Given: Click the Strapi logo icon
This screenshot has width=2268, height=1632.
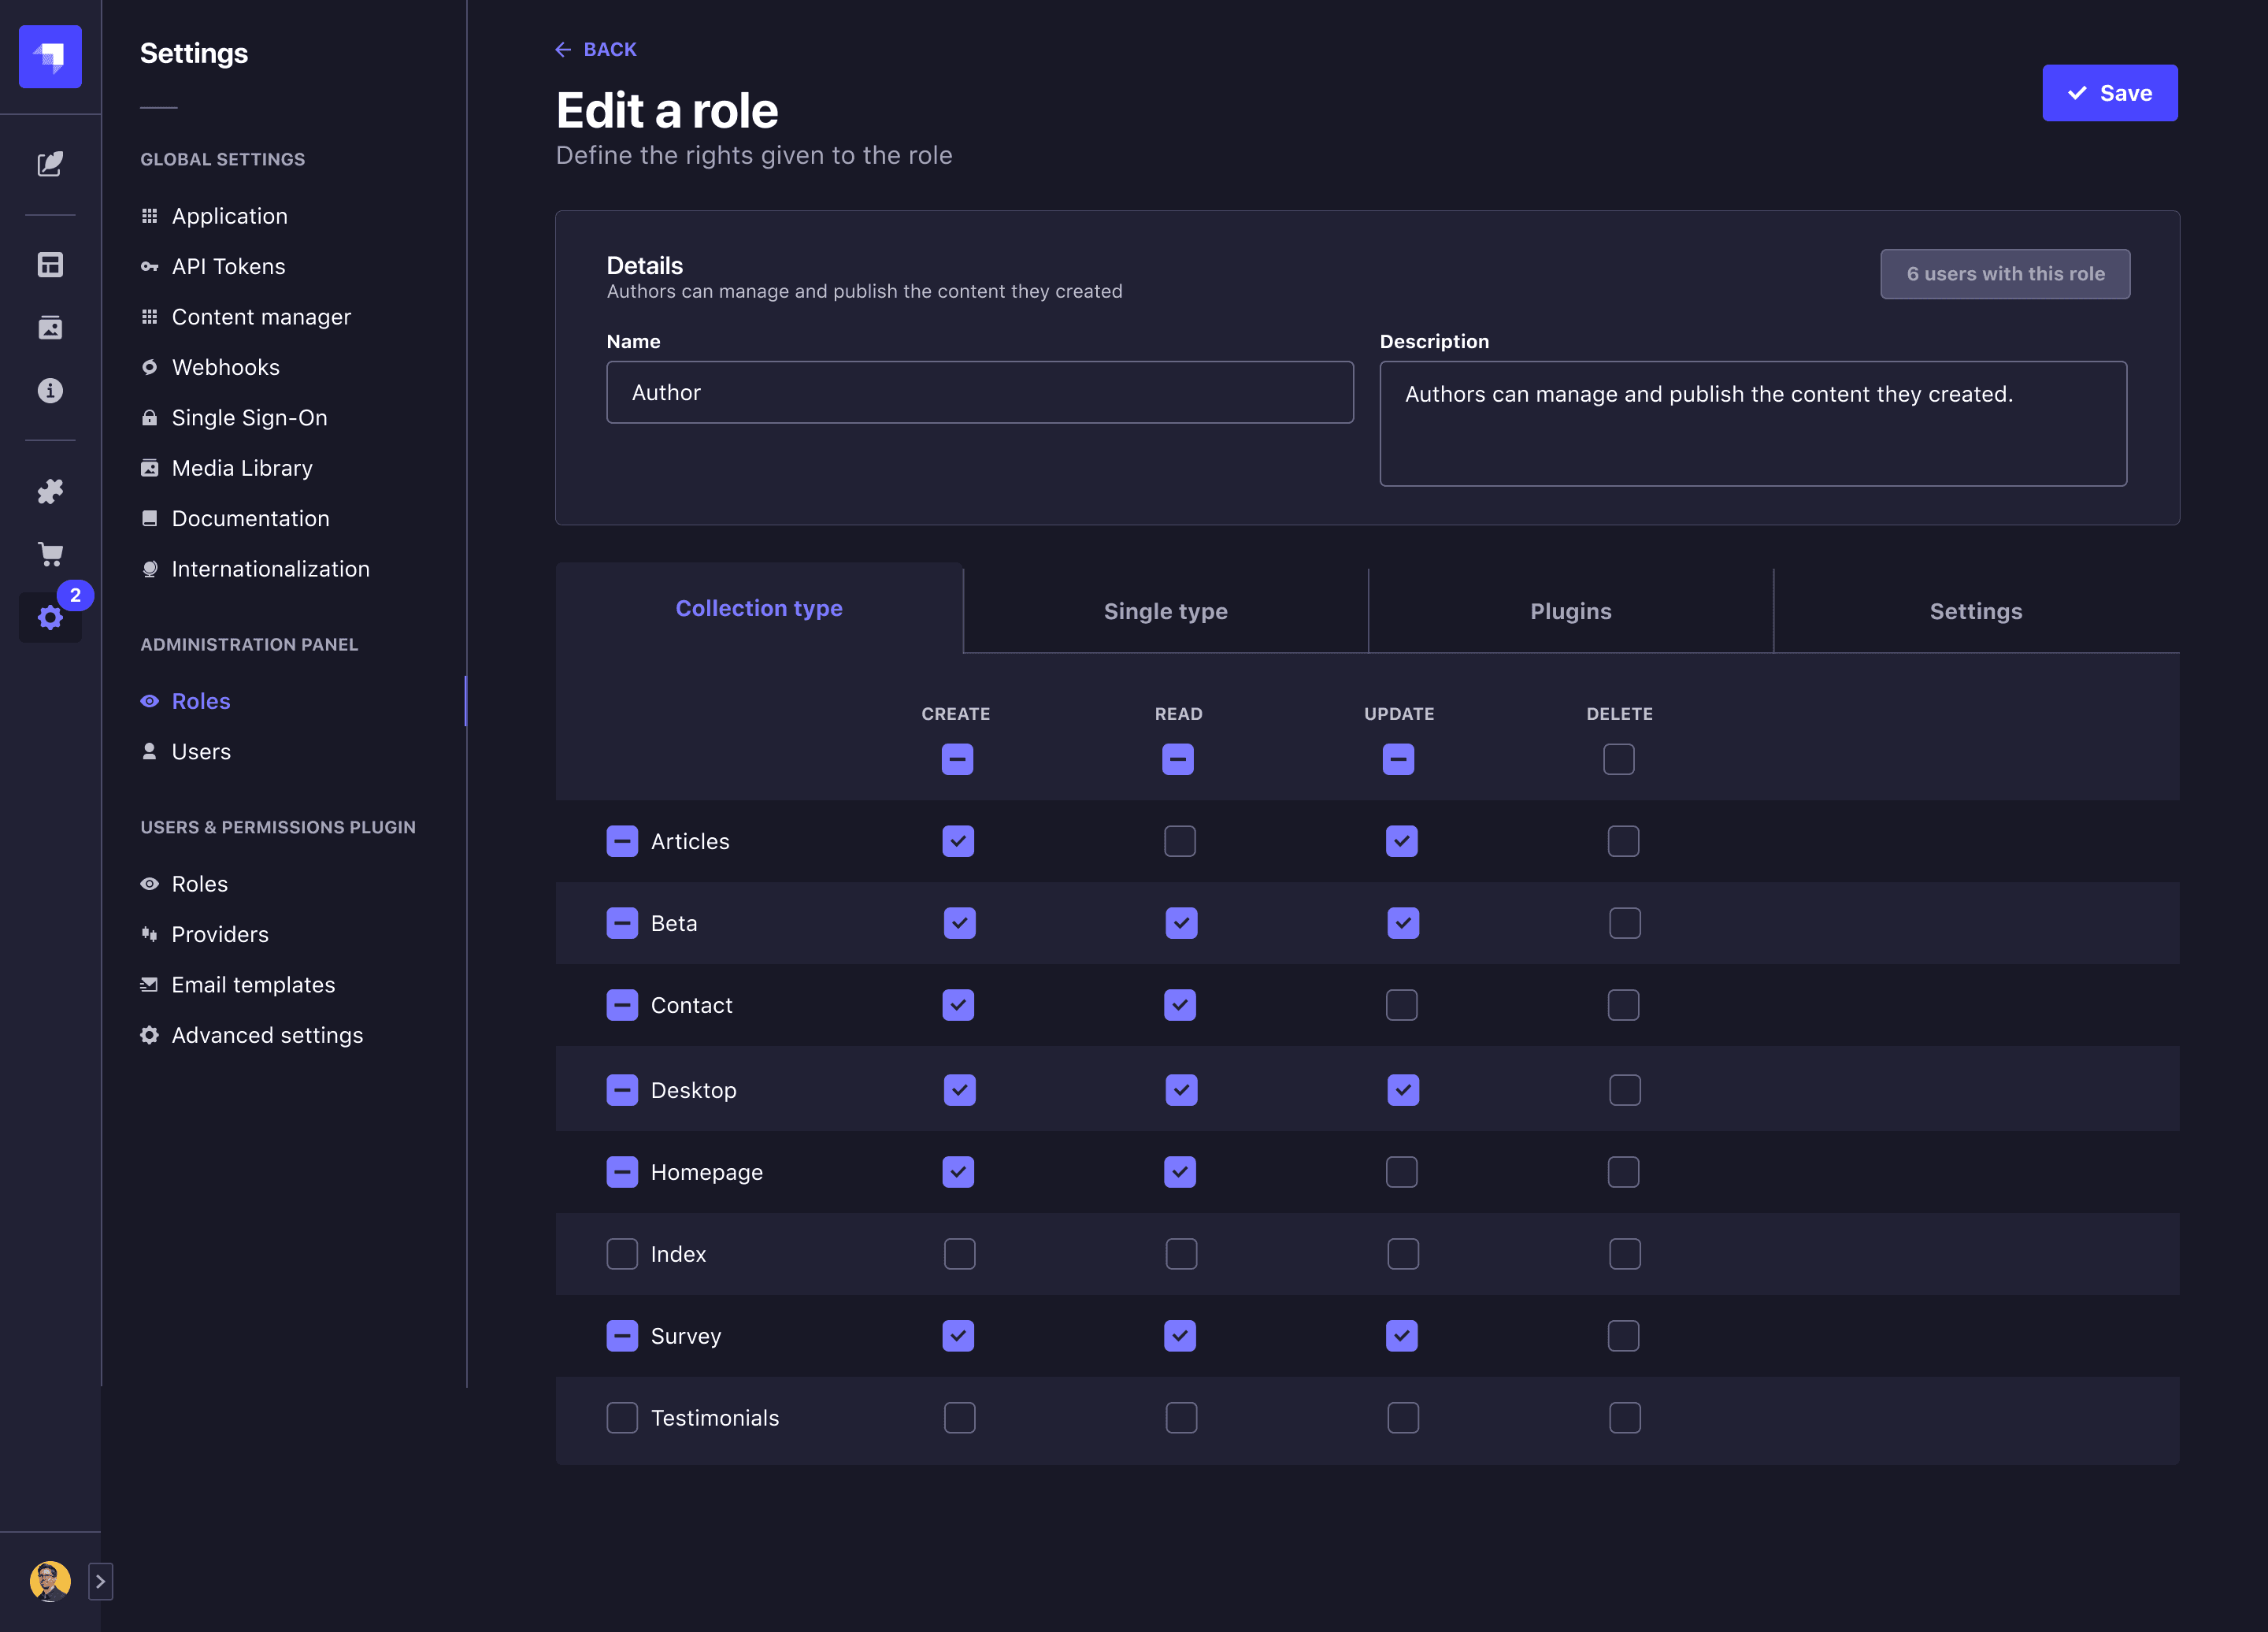Looking at the screenshot, I should click(50, 57).
